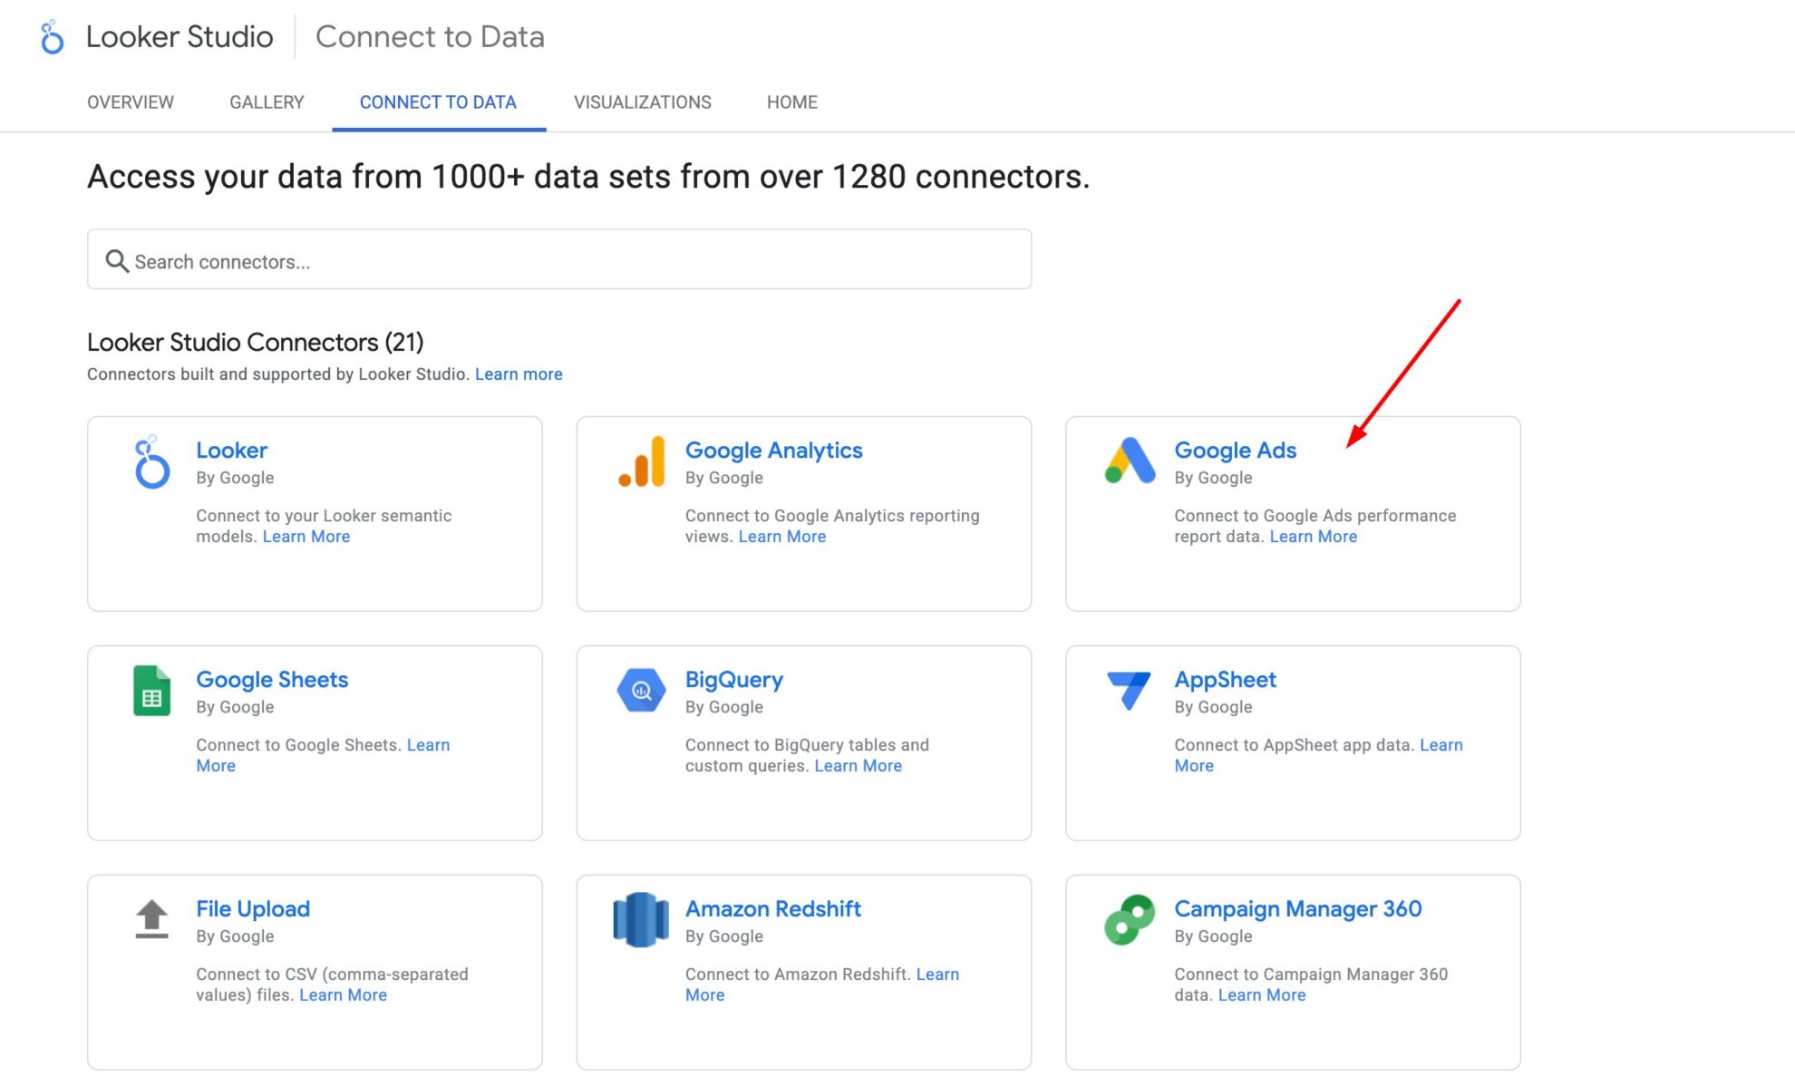Click the Looker Studio logo icon
The width and height of the screenshot is (1795, 1076).
click(52, 37)
